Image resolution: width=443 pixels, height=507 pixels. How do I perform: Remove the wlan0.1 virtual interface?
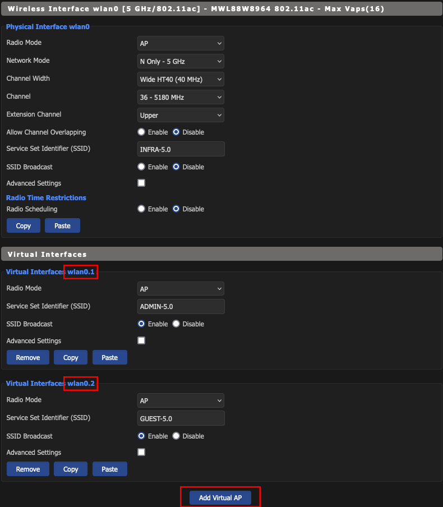(x=28, y=357)
